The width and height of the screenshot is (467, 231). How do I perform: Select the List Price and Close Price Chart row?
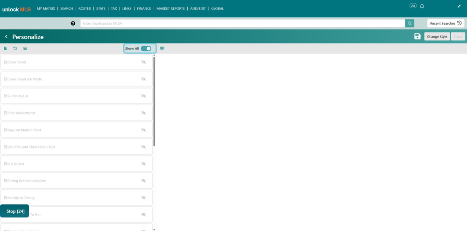(x=77, y=147)
